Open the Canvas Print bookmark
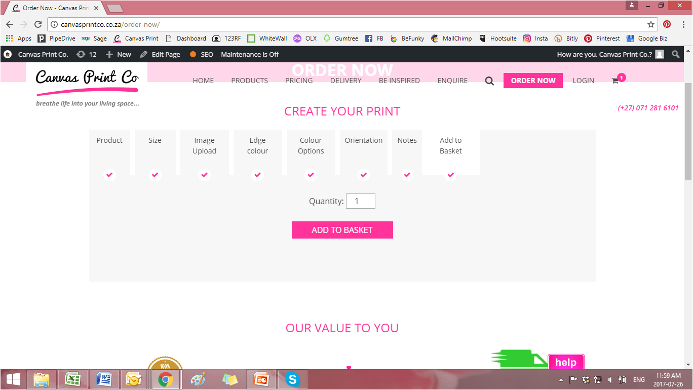Viewport: 693px width, 390px height. (x=136, y=38)
